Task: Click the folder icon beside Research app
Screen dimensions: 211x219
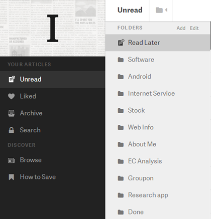Action: pyautogui.click(x=121, y=195)
